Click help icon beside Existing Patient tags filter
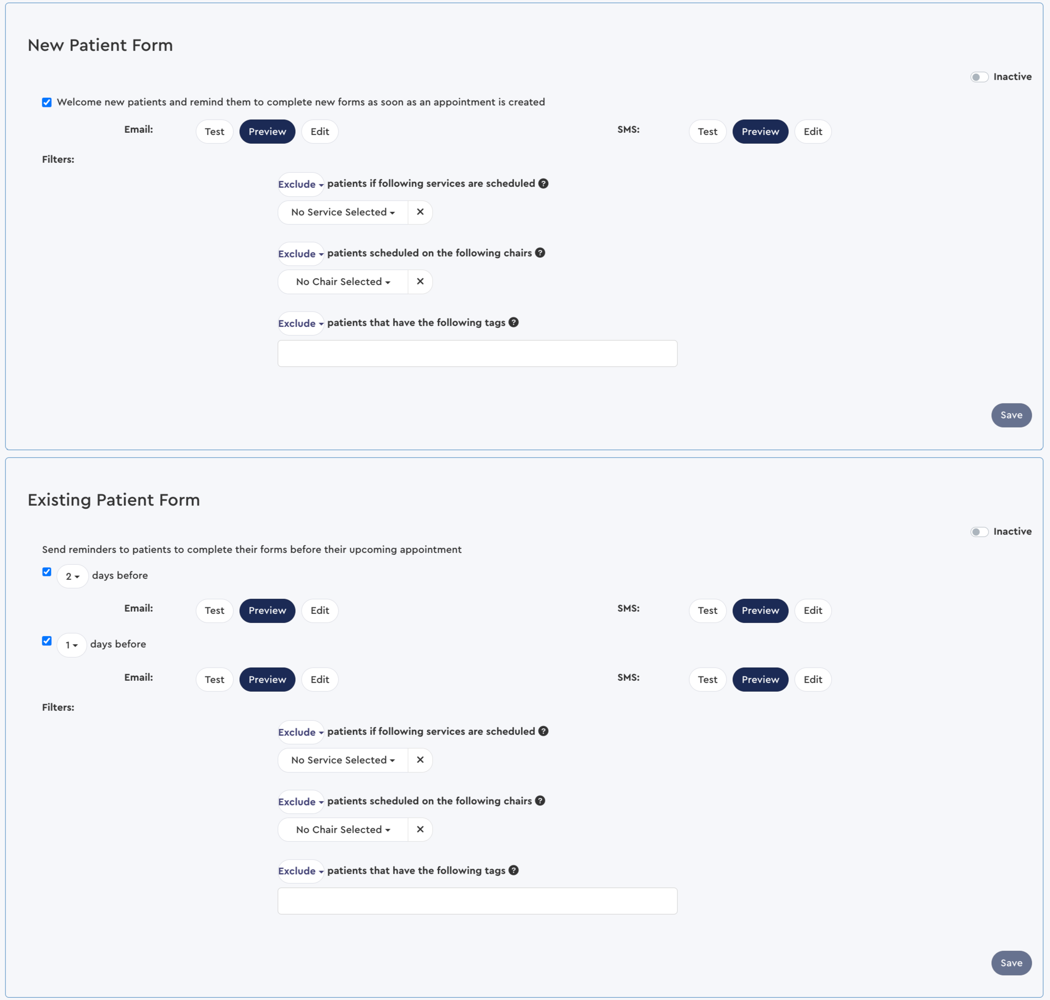 click(x=513, y=870)
